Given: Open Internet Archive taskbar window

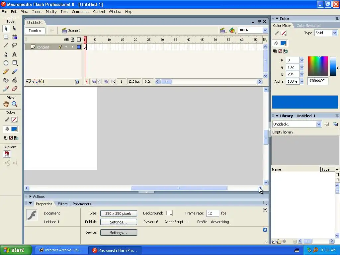Looking at the screenshot, I should [61, 250].
